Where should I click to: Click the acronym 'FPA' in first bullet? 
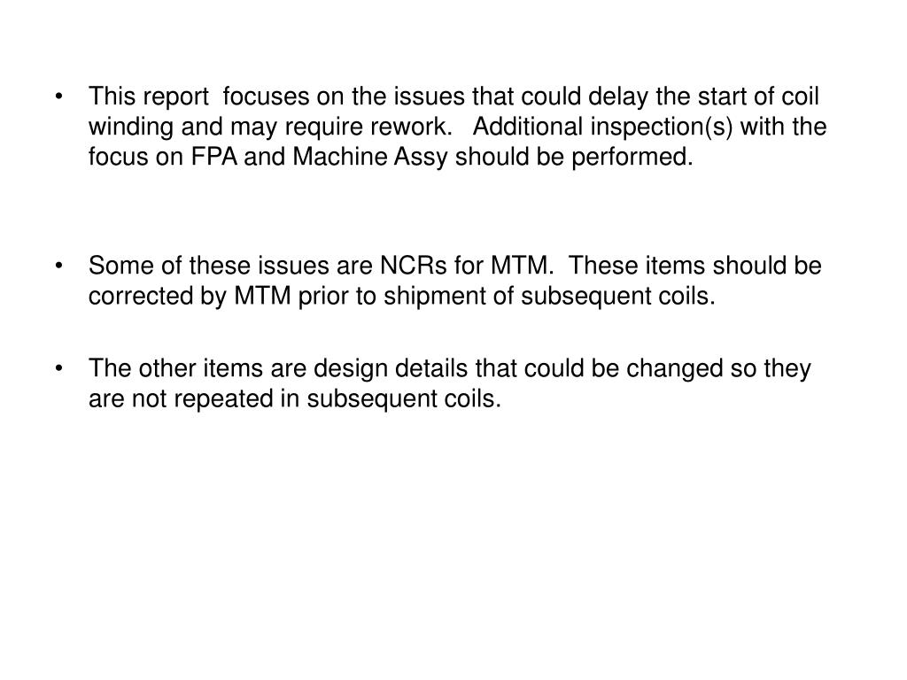(214, 157)
